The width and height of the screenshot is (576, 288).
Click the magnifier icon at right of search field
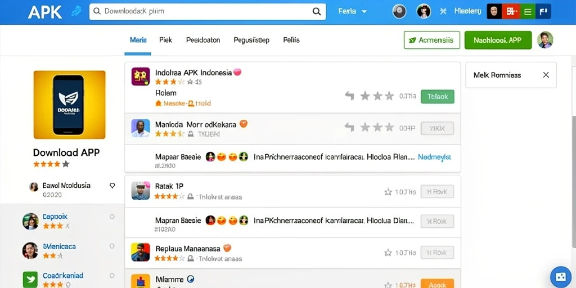[316, 11]
